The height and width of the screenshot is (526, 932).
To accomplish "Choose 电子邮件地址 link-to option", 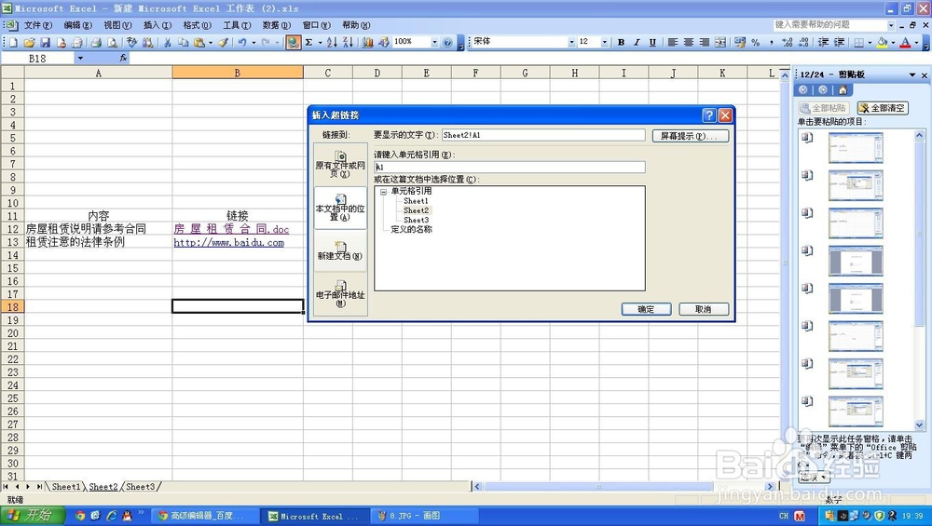I will point(340,294).
